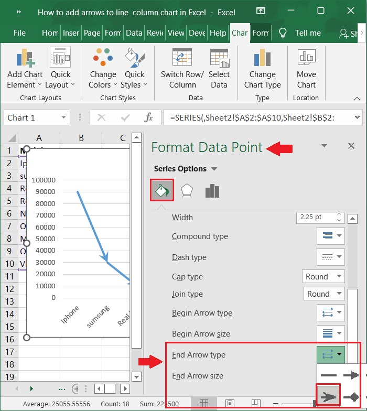Image resolution: width=367 pixels, height=411 pixels.
Task: Close the Format Data Point pane
Action: pos(351,146)
